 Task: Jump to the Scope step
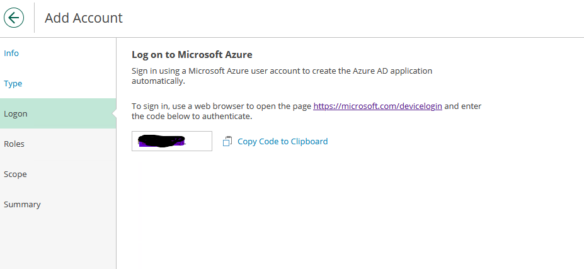[x=15, y=175]
